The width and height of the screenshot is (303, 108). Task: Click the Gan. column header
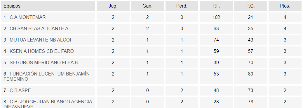point(147,6)
